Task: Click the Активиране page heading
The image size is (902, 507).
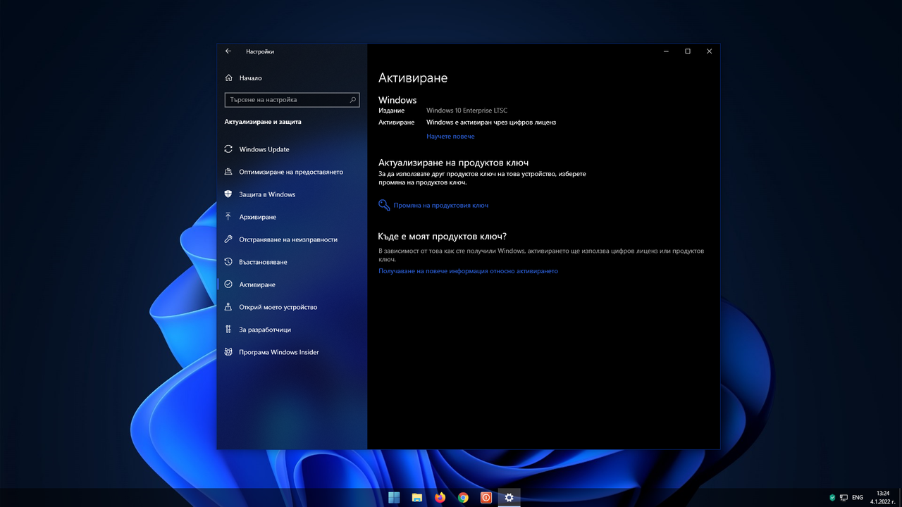Action: [413, 78]
